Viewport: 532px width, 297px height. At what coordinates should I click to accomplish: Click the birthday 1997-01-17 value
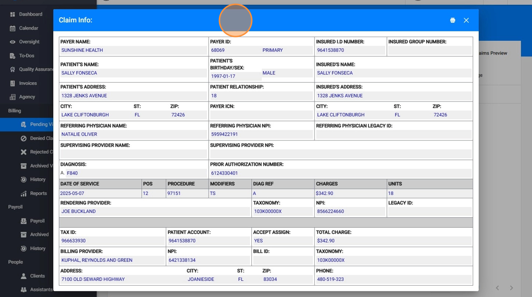click(223, 76)
